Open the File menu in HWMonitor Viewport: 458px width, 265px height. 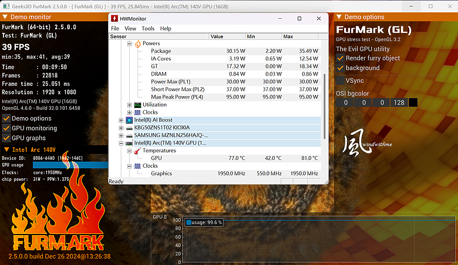115,29
